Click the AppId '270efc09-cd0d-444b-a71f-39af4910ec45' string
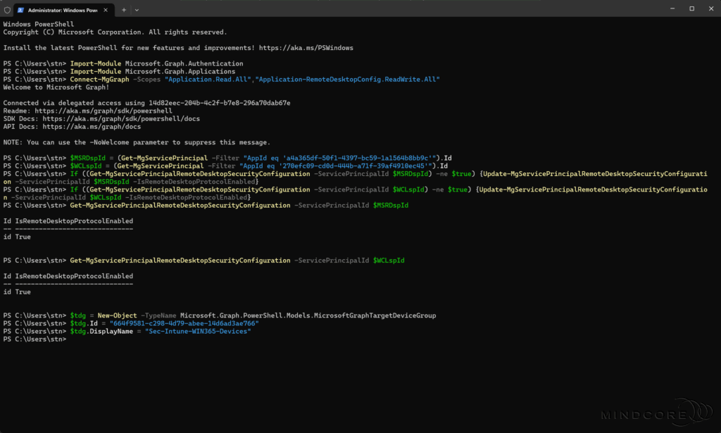Viewport: 721px width, 433px height. 336,166
